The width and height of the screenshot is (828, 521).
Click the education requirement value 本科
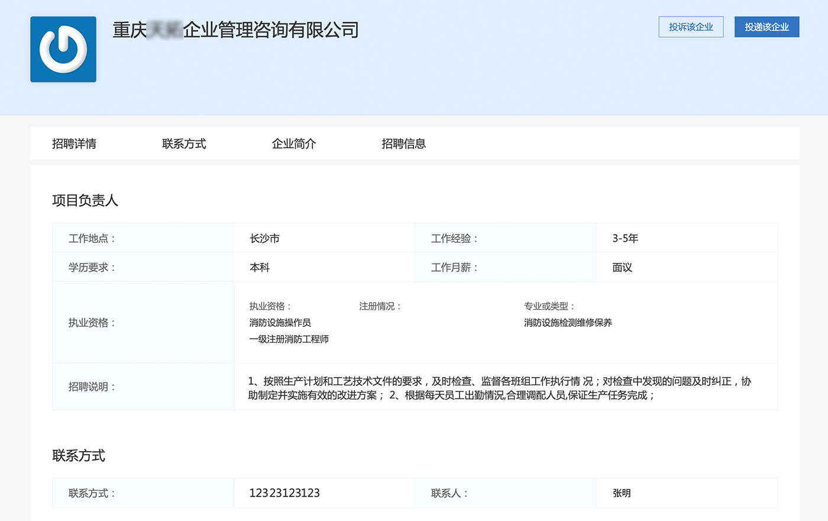260,268
